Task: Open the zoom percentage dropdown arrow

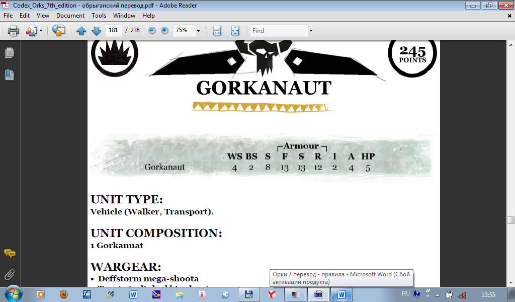Action: (x=198, y=31)
